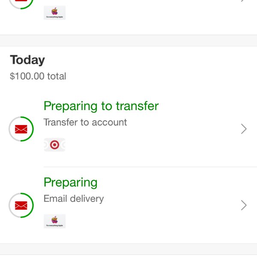
Task: Tap 'For everything Apple' caption on the bottom card
Action: (x=54, y=226)
